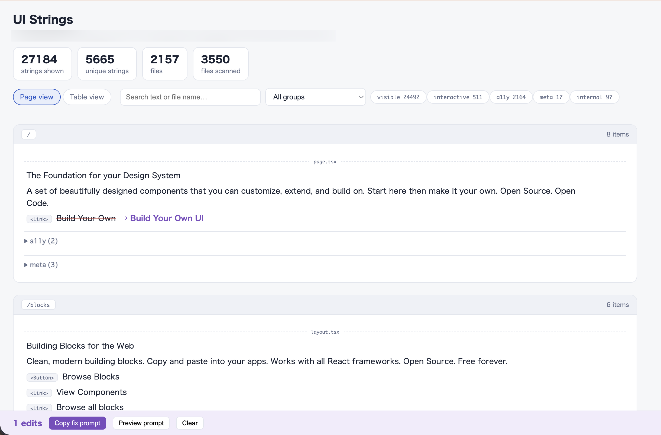This screenshot has width=661, height=435.
Task: Click the beautifully designed components description text
Action: [x=301, y=197]
